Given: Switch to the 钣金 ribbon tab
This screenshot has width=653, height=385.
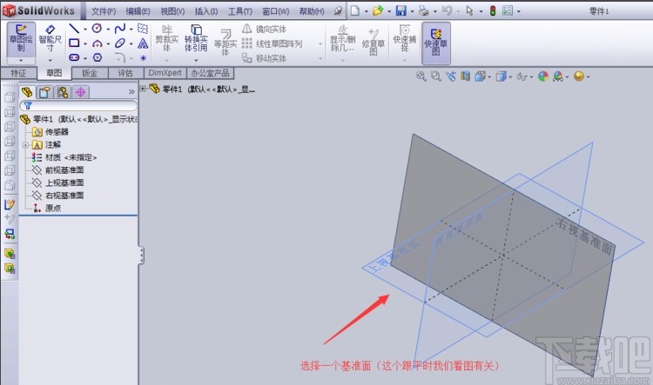Looking at the screenshot, I should [x=90, y=73].
